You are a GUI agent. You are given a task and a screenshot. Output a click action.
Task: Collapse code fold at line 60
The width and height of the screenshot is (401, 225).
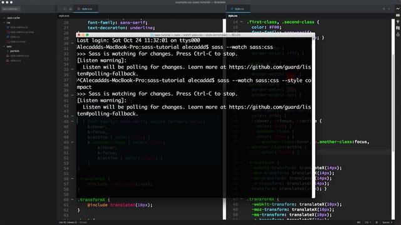click(73, 199)
